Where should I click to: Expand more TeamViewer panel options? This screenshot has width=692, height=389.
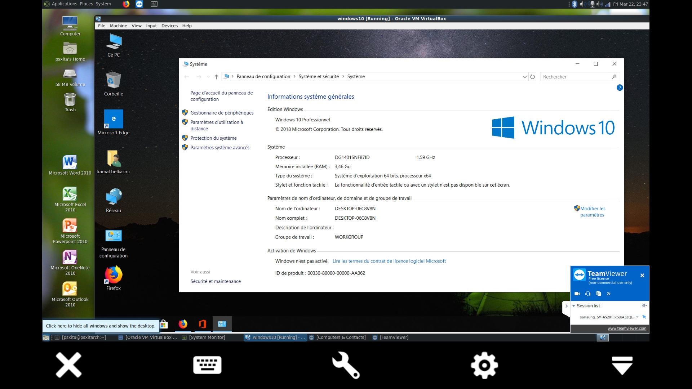click(x=609, y=294)
